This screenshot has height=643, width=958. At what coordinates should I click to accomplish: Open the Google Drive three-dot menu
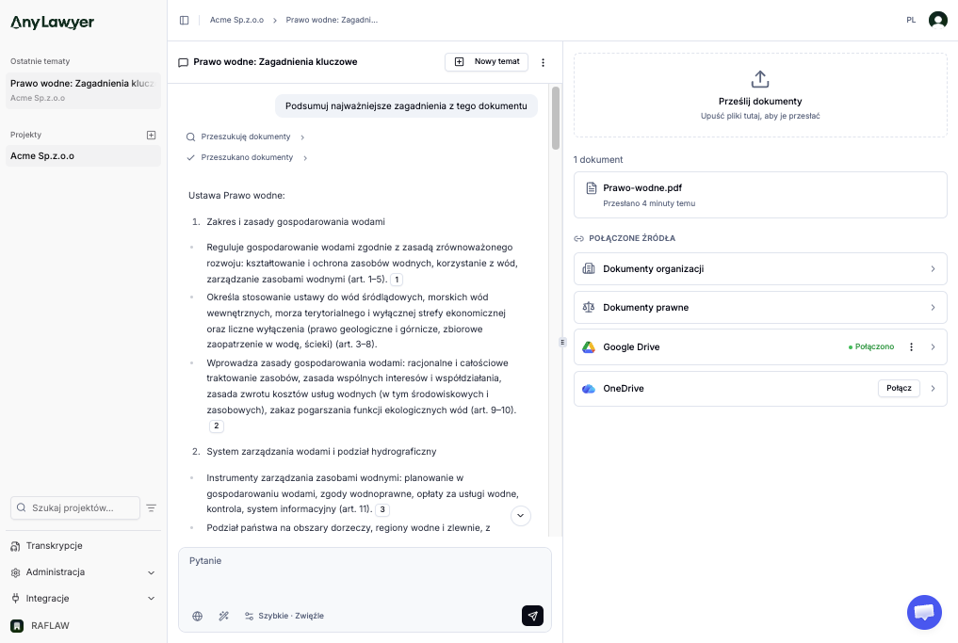point(911,346)
